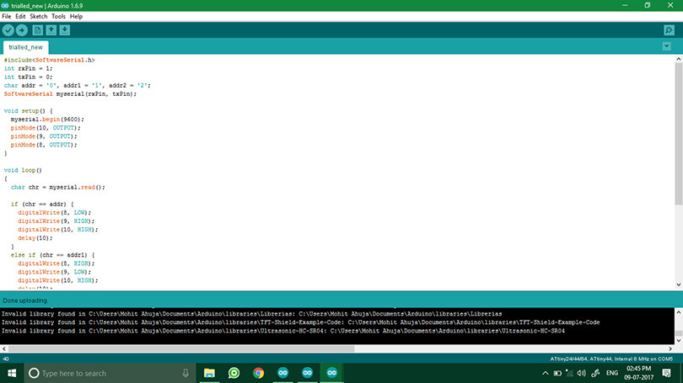The width and height of the screenshot is (683, 383).
Task: Click the 'SoftwareSerial myserial(rxPin, txPin);' line
Action: tap(70, 94)
